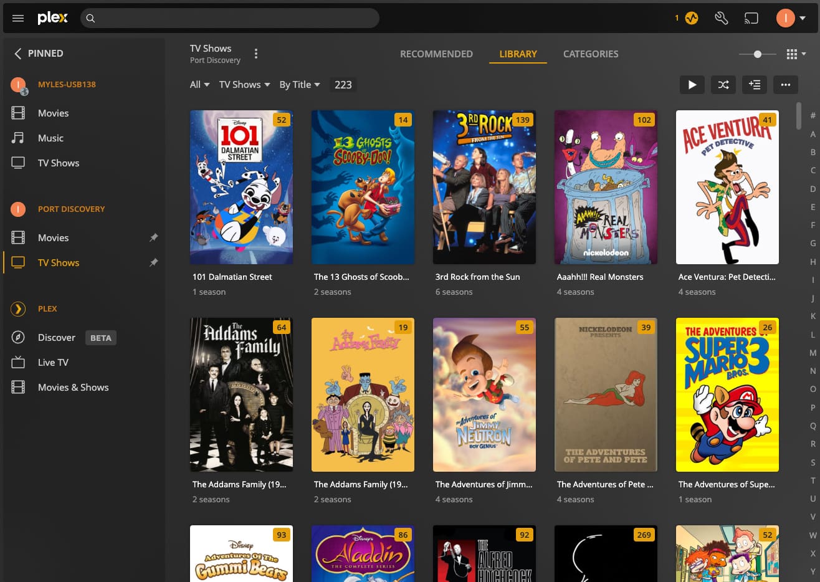Image resolution: width=820 pixels, height=582 pixels.
Task: Open the More actions ellipsis button
Action: point(786,85)
